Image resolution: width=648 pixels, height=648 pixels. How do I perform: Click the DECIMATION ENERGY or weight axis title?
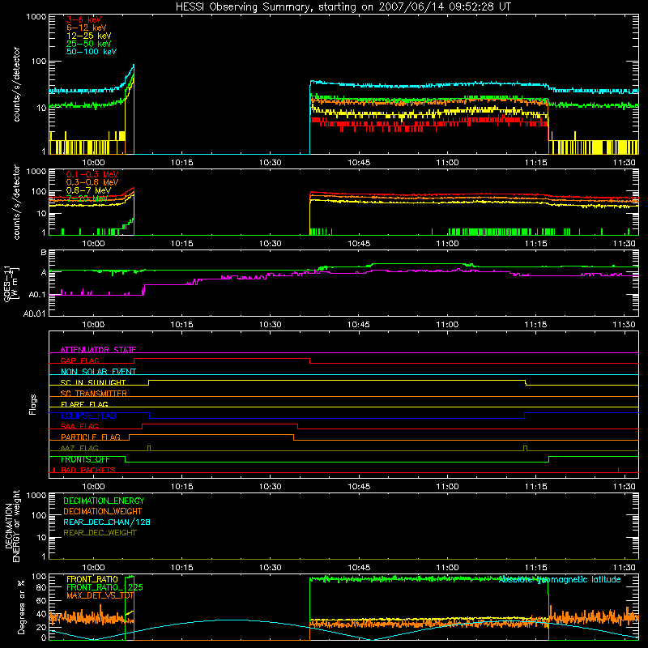tap(12, 526)
